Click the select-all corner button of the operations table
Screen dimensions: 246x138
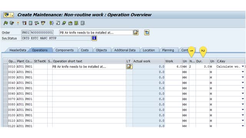coord(5,61)
